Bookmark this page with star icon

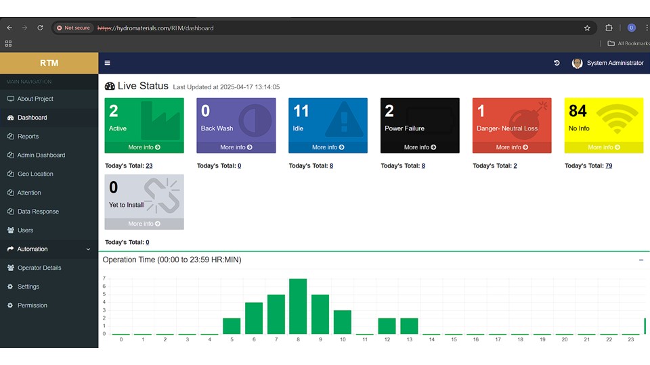pyautogui.click(x=587, y=28)
